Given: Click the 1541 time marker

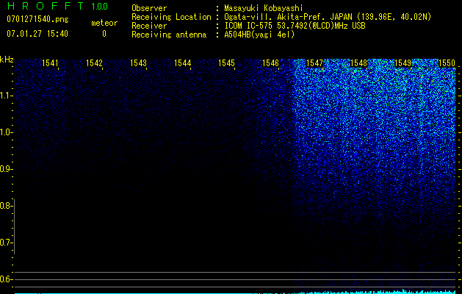Looking at the screenshot, I should (x=50, y=63).
